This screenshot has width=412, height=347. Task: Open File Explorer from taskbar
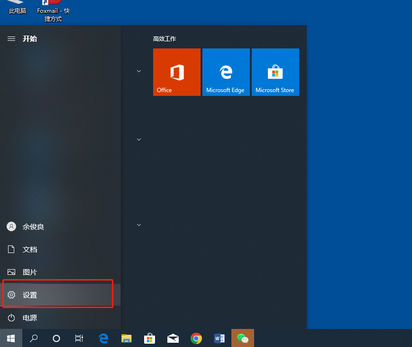(126, 338)
